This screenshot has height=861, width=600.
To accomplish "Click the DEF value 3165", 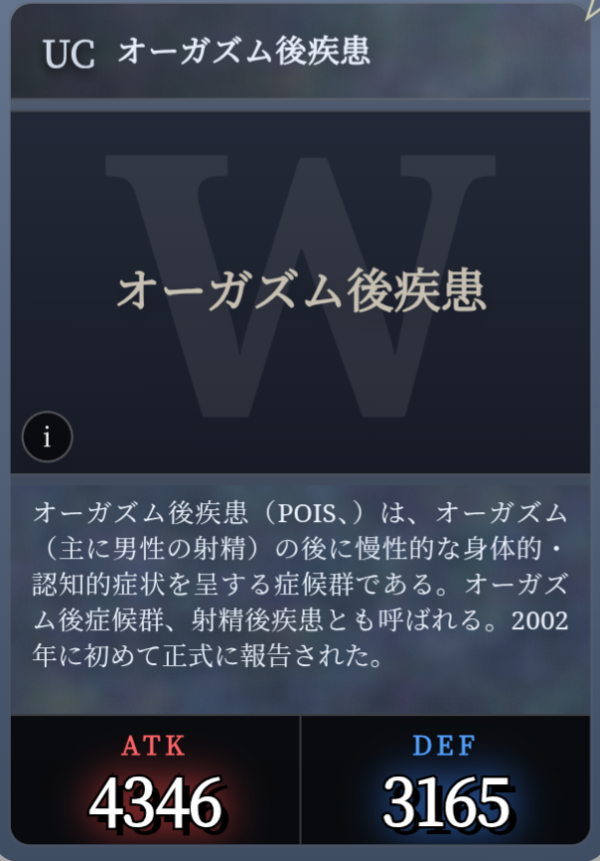I will point(446,802).
